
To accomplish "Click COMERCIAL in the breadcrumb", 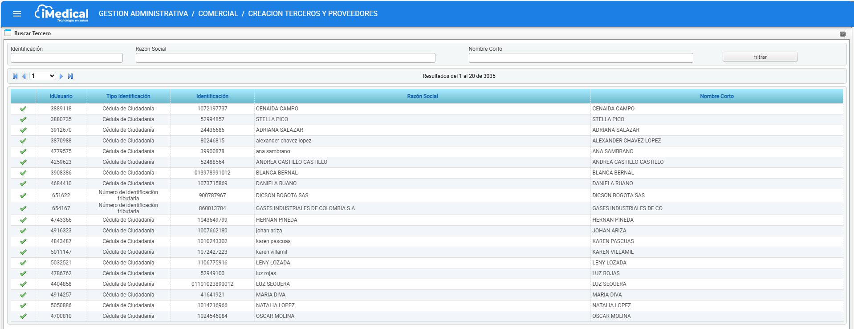I will (x=218, y=14).
